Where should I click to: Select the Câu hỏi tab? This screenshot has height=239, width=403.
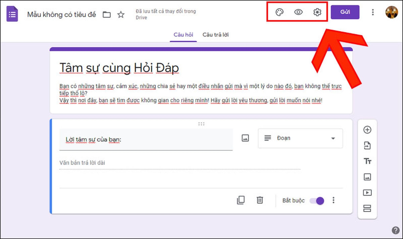[183, 35]
